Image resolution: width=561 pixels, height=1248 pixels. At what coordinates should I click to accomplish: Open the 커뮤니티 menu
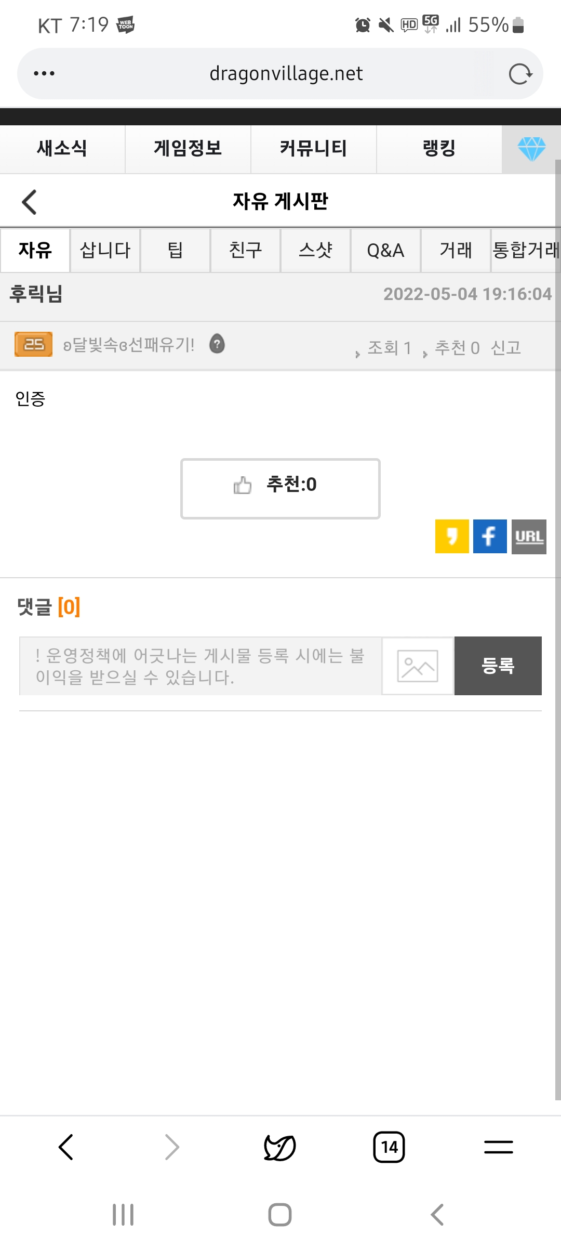pos(313,149)
